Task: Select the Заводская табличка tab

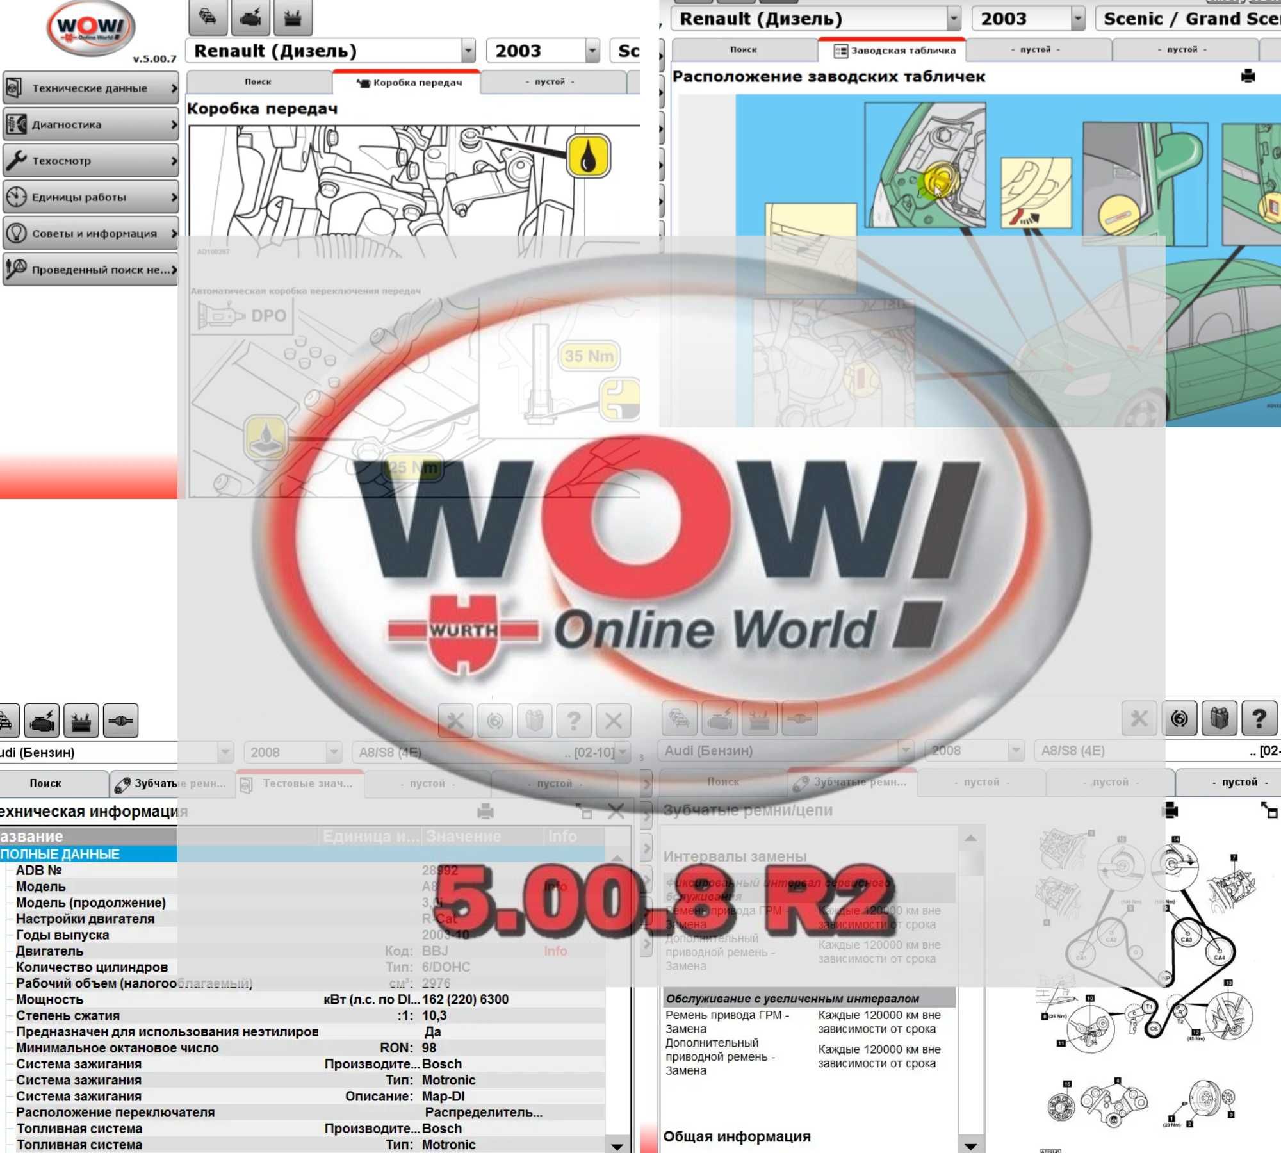Action: pos(893,50)
